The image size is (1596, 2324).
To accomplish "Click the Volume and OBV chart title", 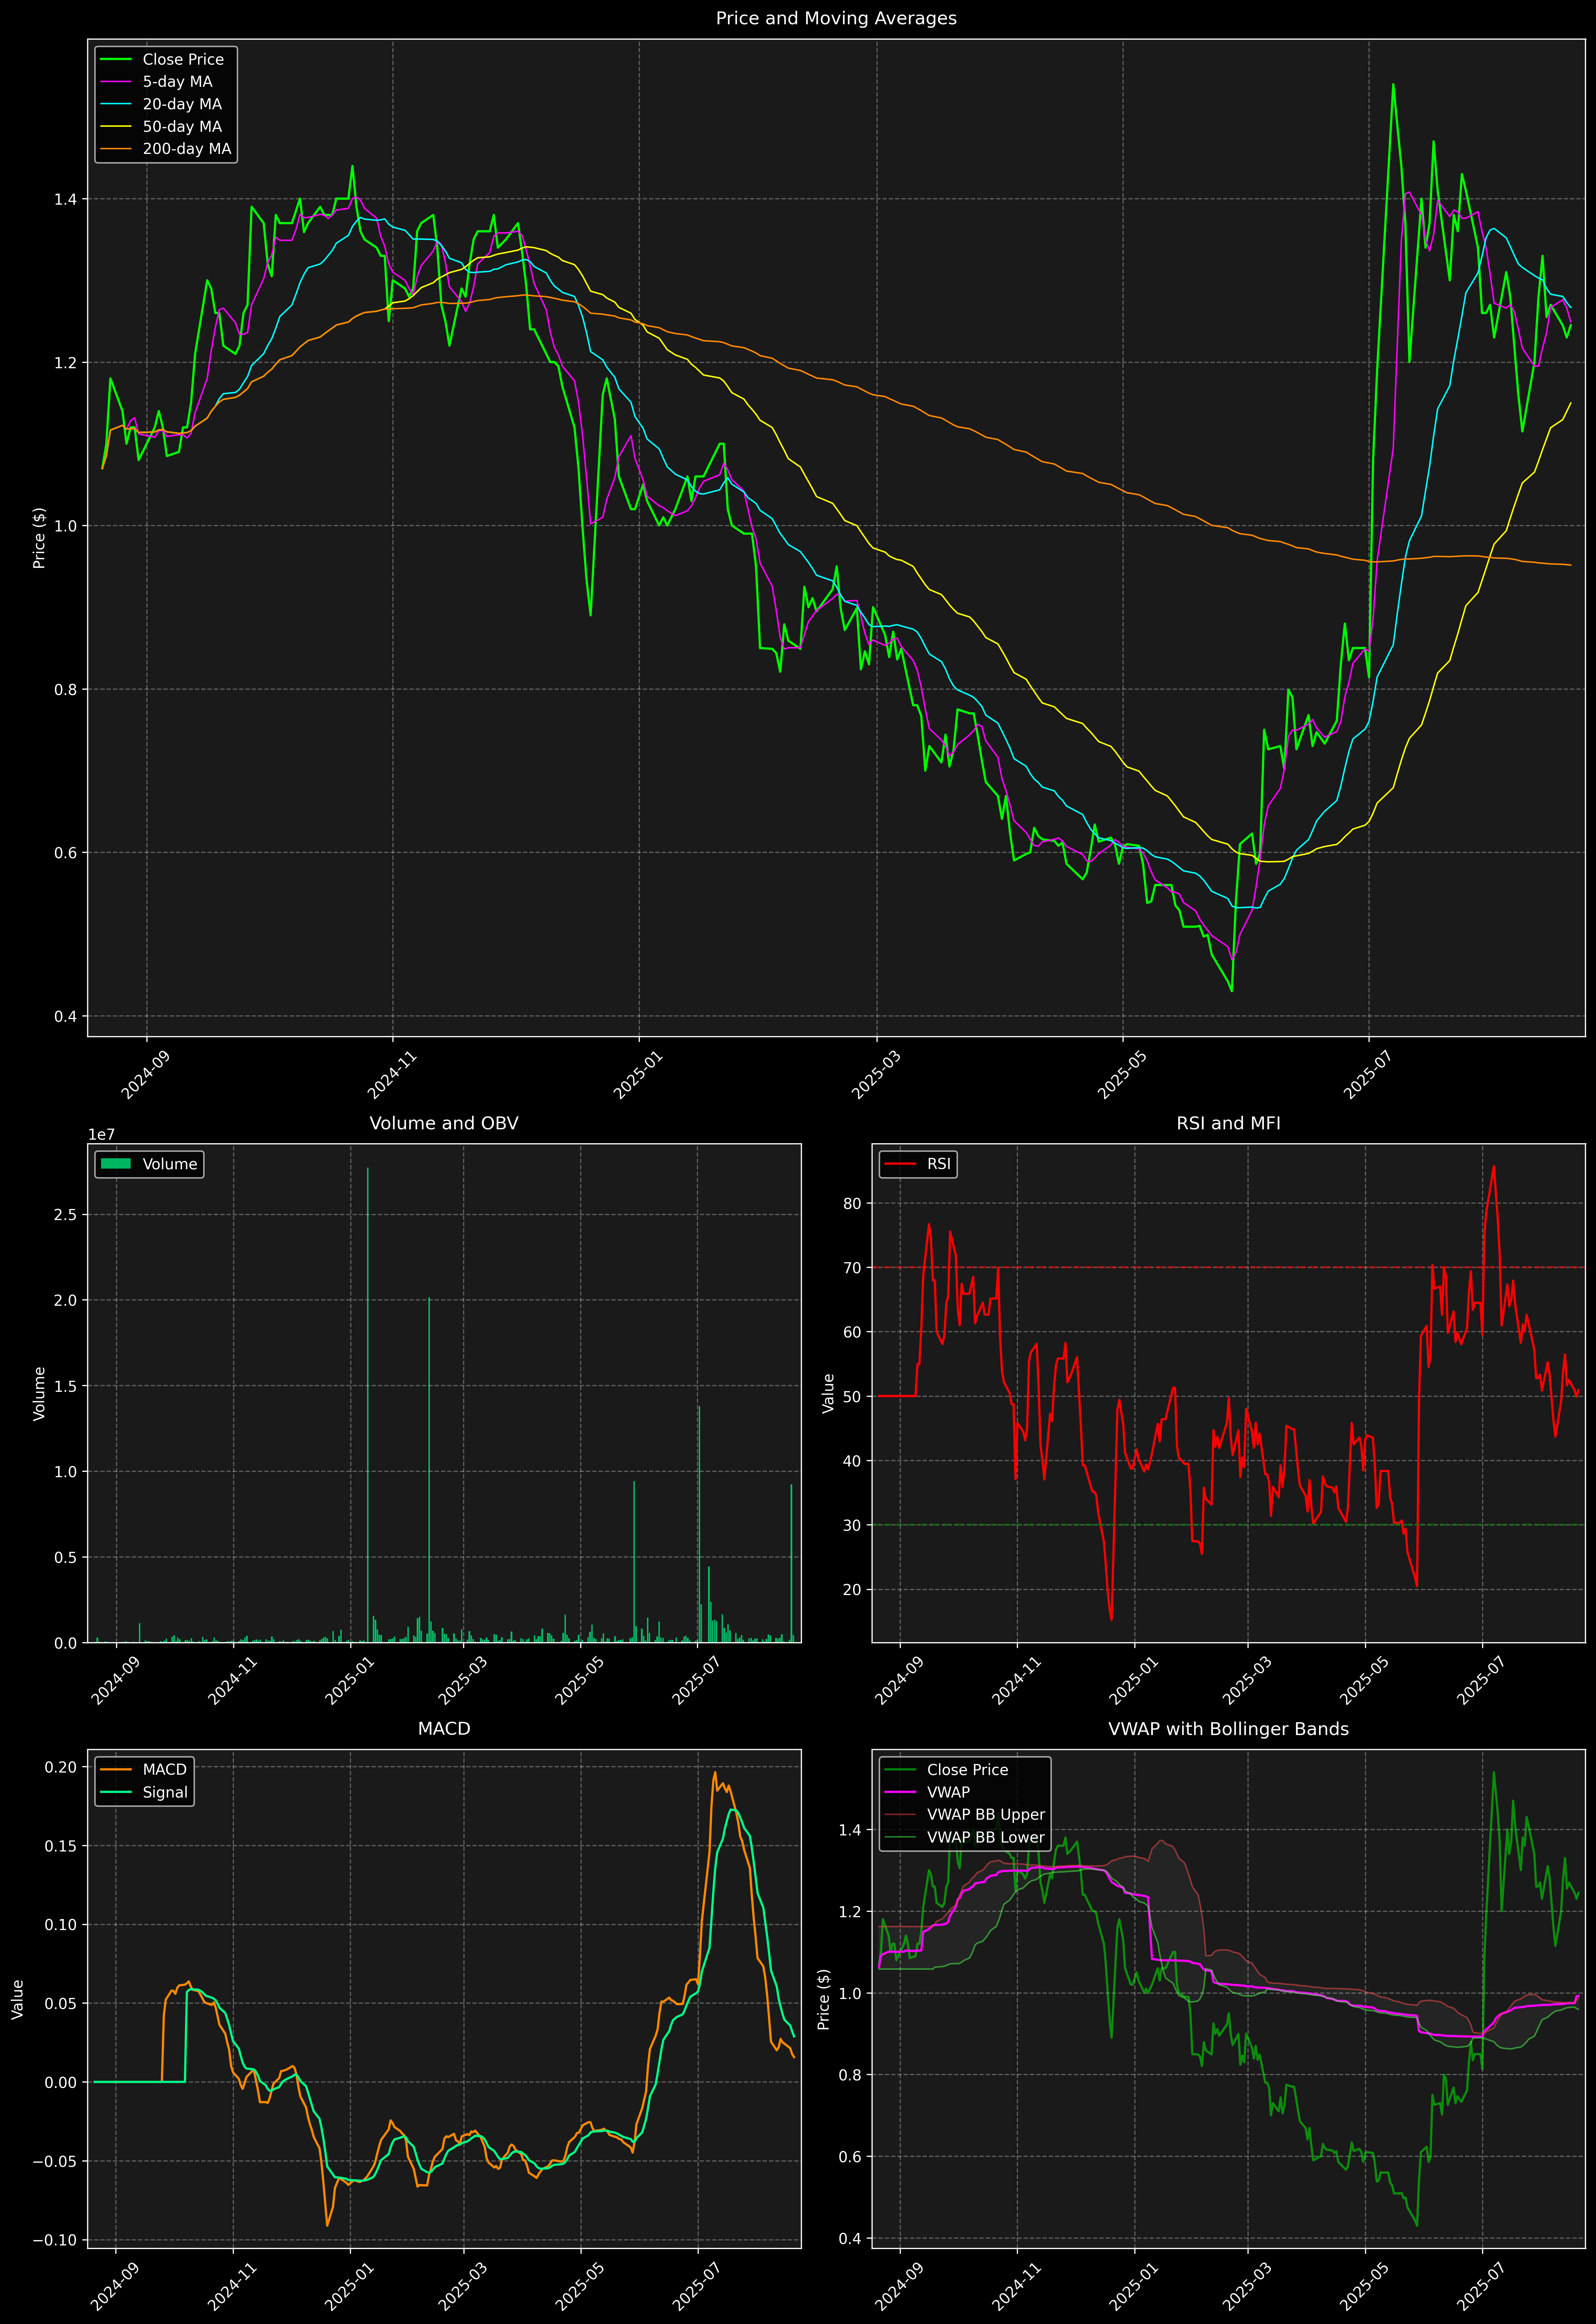I will tap(444, 1123).
